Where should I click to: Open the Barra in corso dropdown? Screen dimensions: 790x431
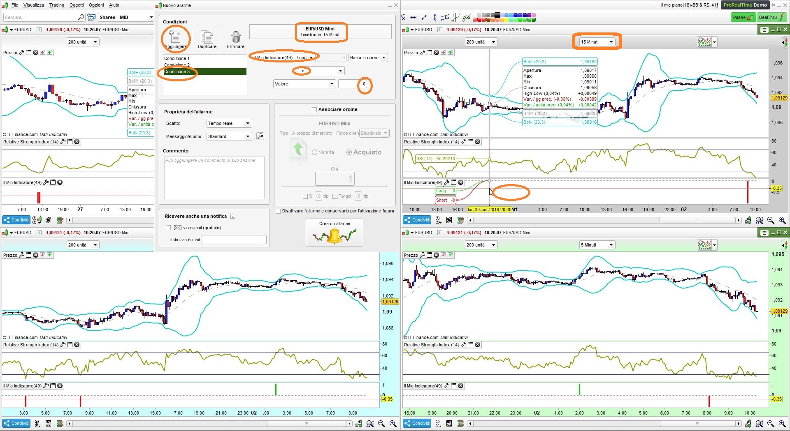pos(368,58)
